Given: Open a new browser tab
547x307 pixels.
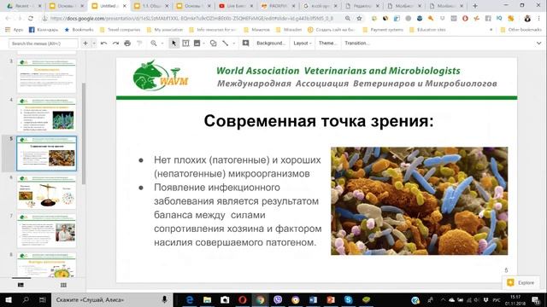Looking at the screenshot, I should tap(475, 6).
